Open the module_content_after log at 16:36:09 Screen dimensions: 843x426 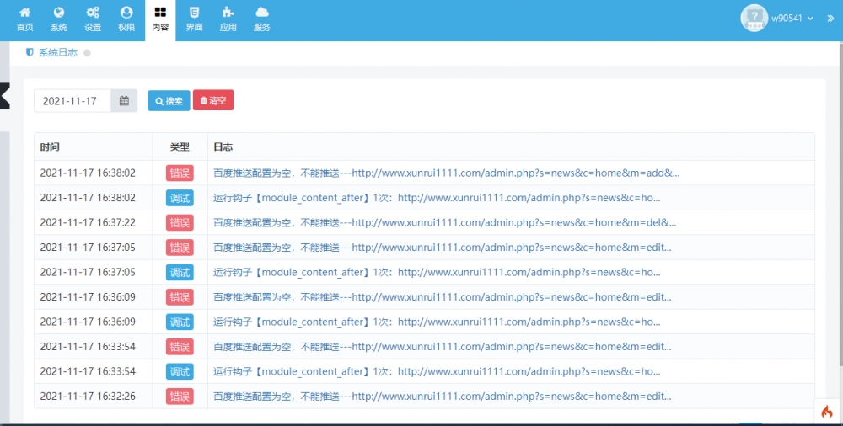click(437, 322)
